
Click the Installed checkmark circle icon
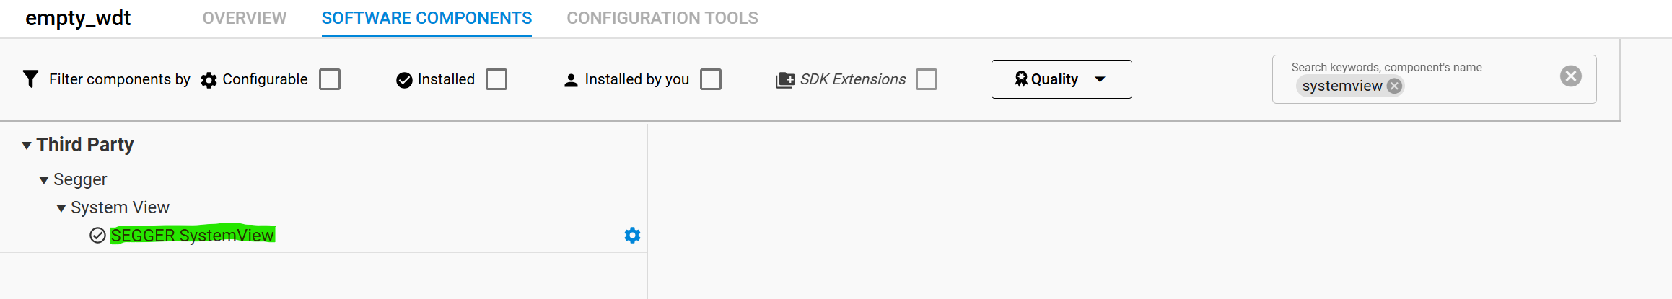404,80
